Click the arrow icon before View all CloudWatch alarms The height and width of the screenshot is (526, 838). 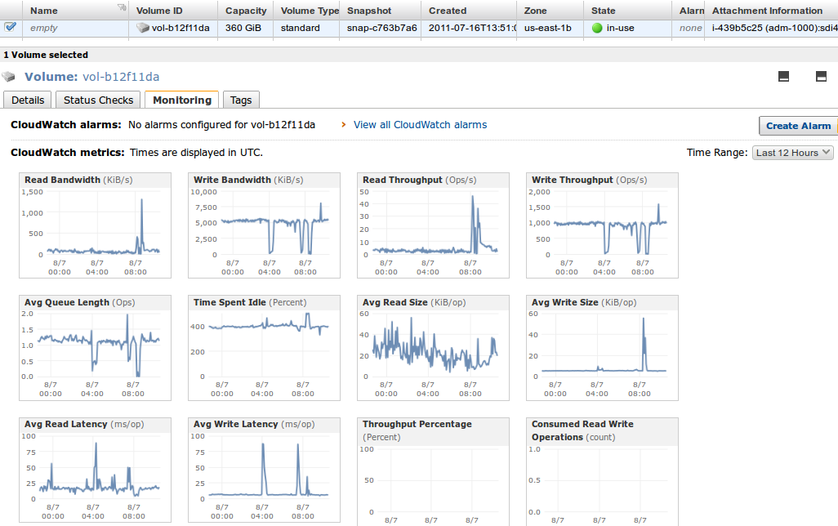click(x=344, y=124)
